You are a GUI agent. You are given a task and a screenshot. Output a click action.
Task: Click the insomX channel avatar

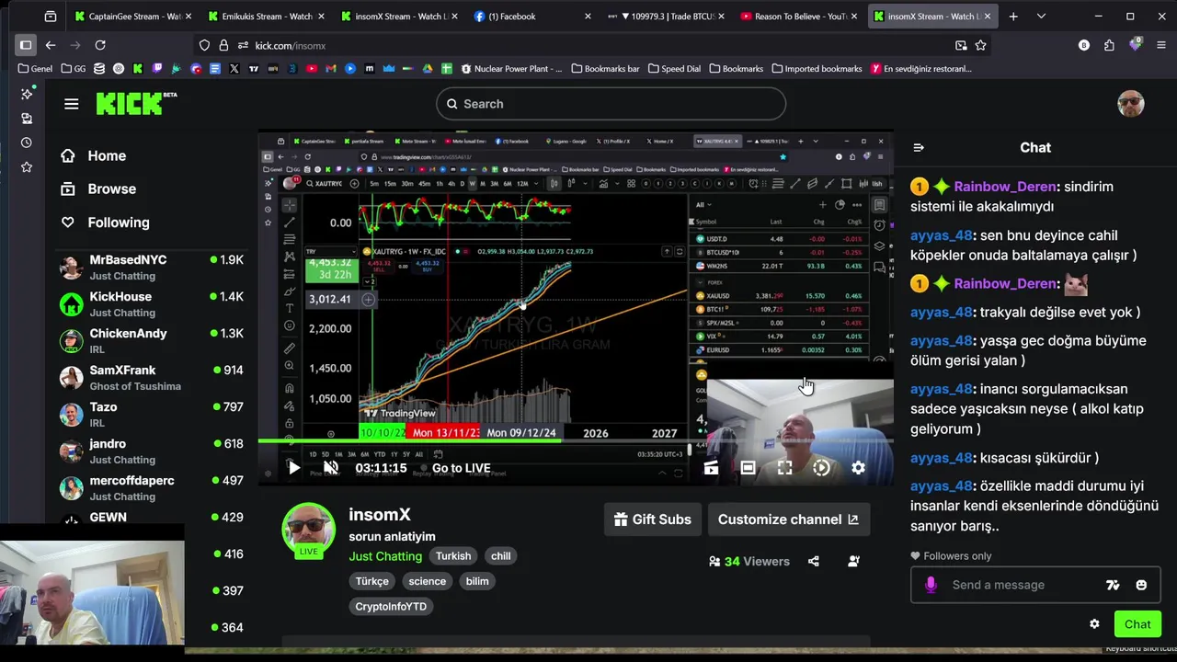pyautogui.click(x=308, y=530)
